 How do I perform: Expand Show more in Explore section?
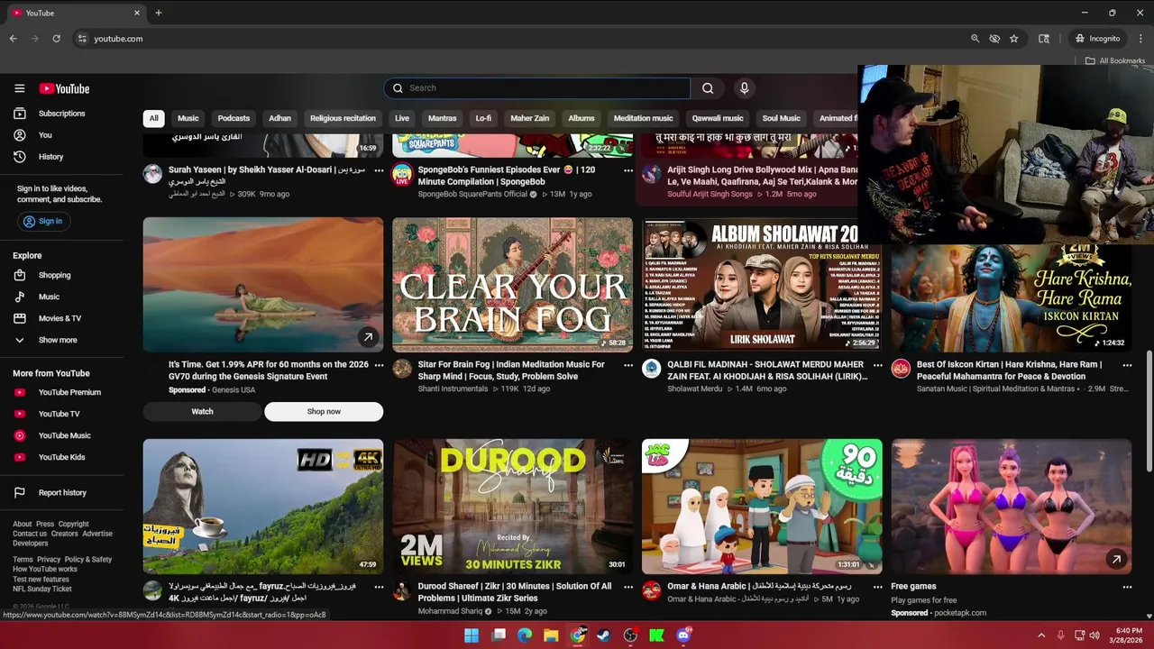click(58, 340)
